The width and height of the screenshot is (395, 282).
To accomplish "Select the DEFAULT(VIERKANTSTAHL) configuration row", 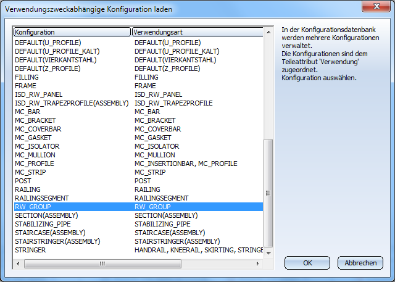I will point(138,60).
